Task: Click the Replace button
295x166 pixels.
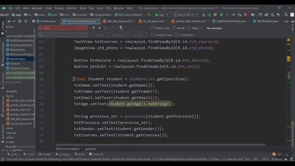Action: [x=100, y=35]
